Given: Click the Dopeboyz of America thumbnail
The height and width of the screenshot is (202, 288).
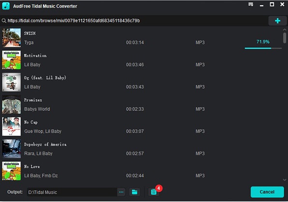Looking at the screenshot, I should (12, 149).
